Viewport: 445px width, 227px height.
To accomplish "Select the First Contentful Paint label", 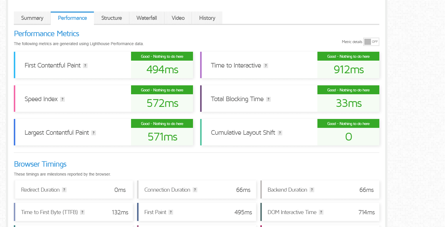I will (52, 66).
